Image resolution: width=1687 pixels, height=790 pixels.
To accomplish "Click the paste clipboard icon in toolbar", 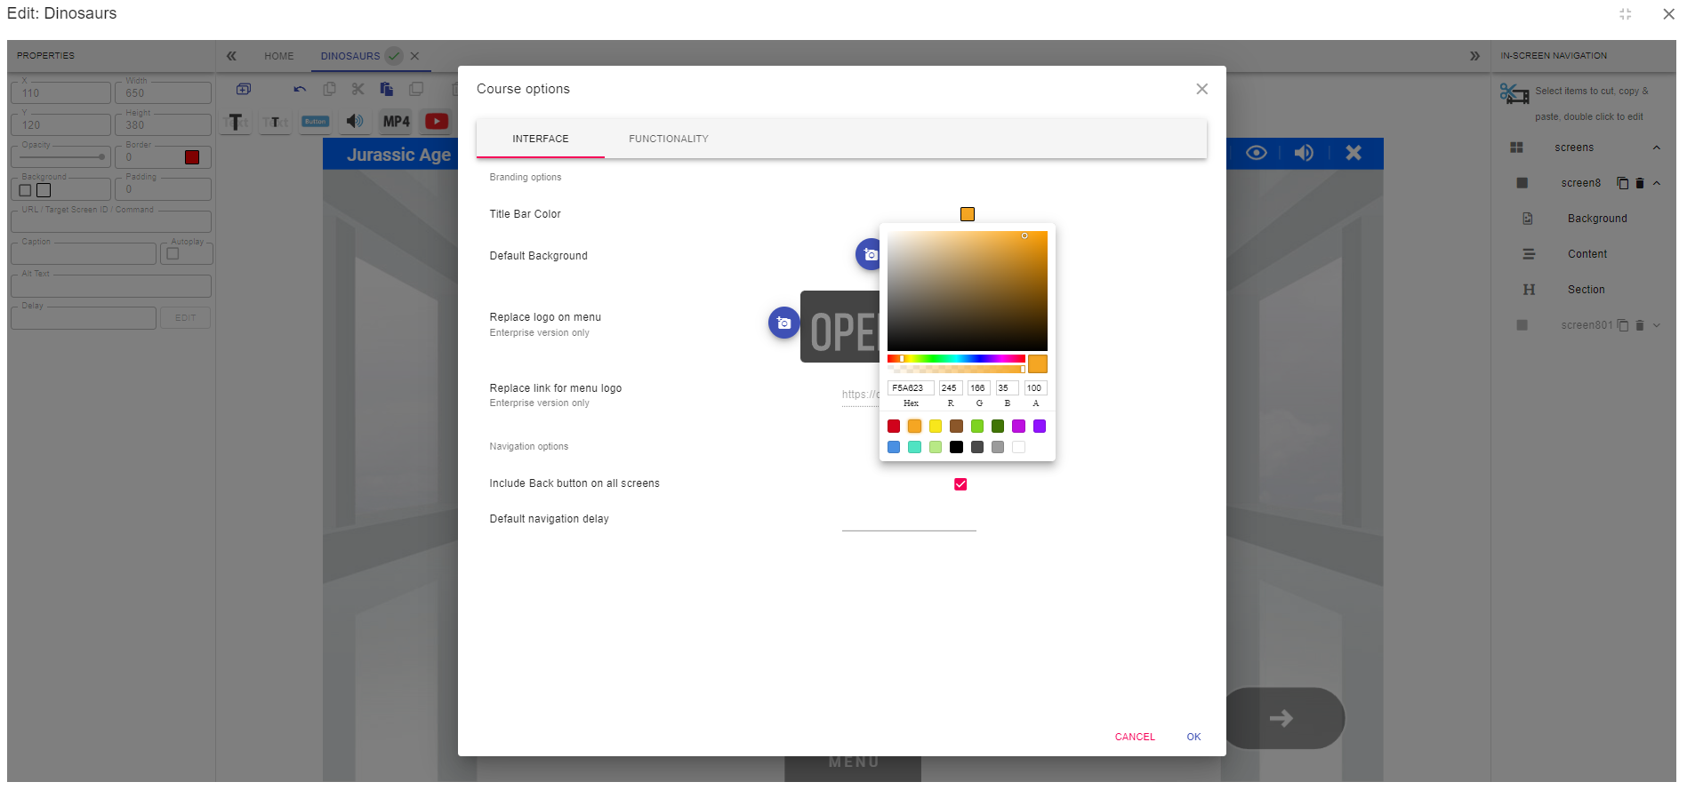I will coord(386,89).
